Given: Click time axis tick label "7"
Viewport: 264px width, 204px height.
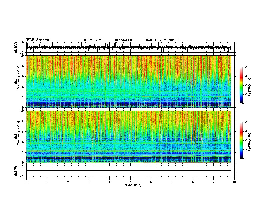Looking at the screenshot, I should coord(172,182).
